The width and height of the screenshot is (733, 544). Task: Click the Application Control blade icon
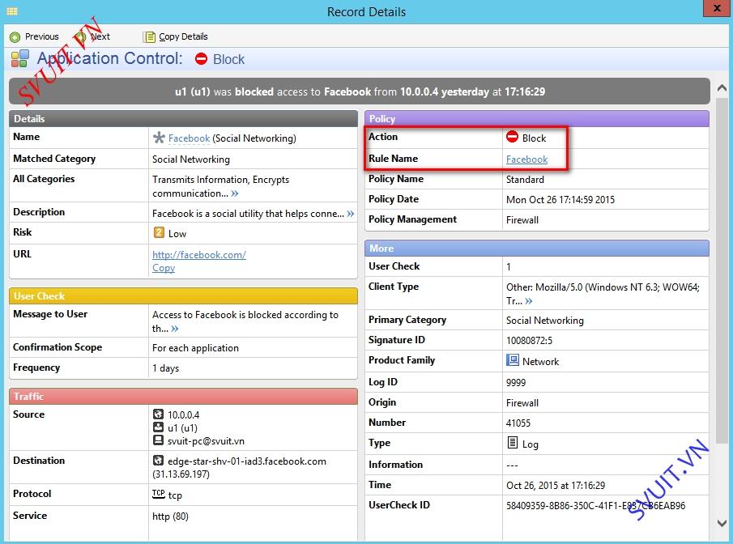(20, 59)
